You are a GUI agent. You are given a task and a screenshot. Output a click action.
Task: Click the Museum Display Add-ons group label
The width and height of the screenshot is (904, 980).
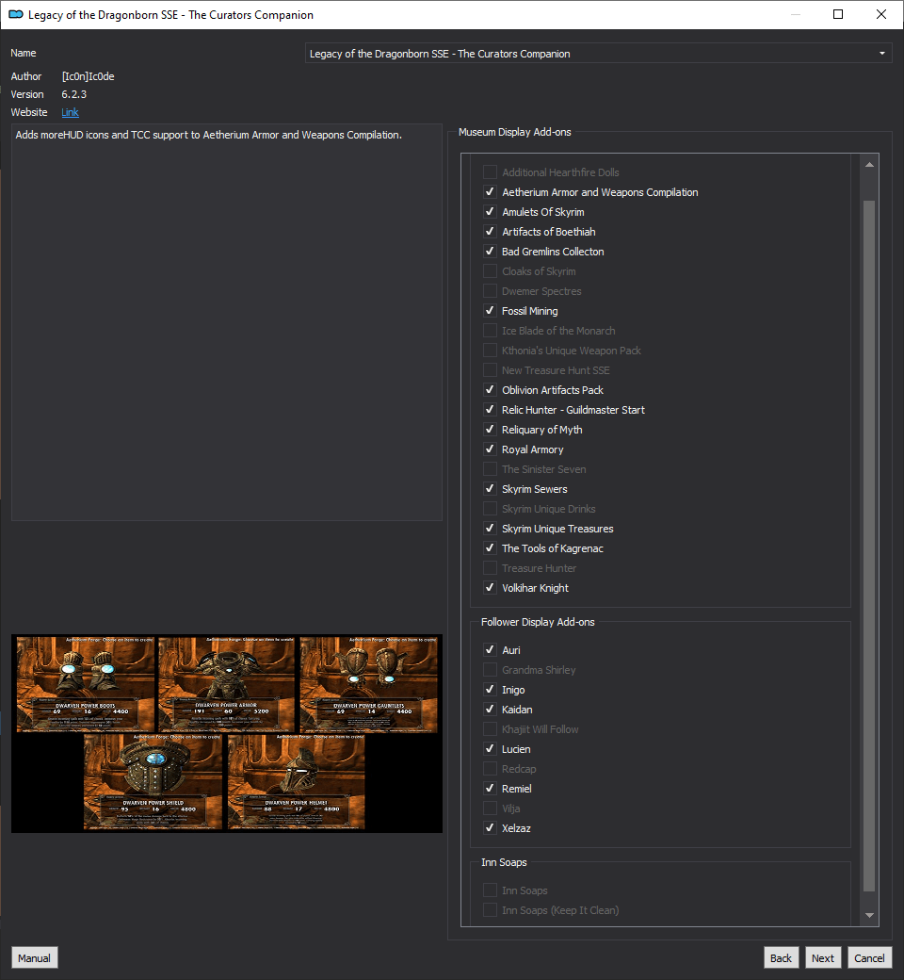[515, 132]
